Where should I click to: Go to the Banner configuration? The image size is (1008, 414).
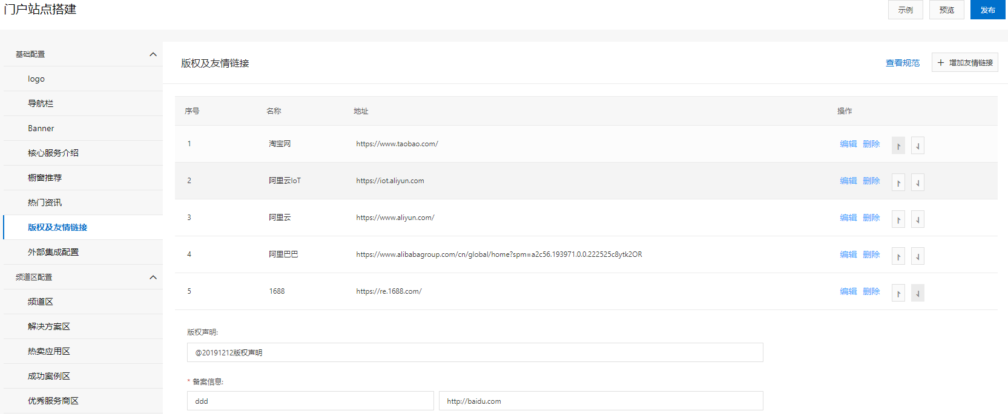coord(83,128)
